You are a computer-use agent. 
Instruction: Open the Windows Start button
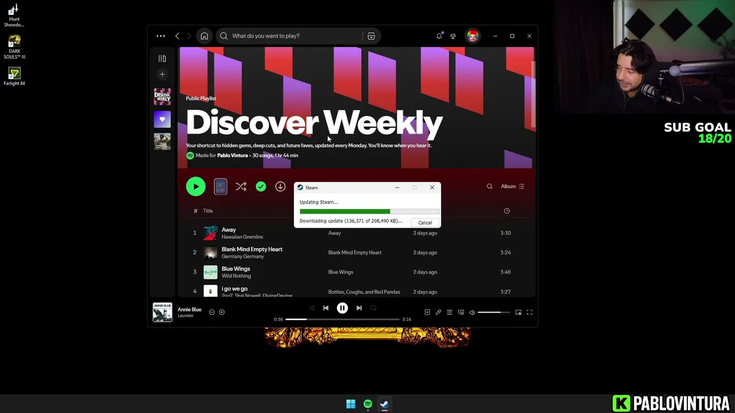[x=351, y=404]
